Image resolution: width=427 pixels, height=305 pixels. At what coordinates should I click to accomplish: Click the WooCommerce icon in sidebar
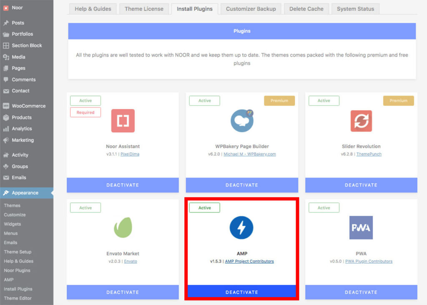tap(6, 106)
